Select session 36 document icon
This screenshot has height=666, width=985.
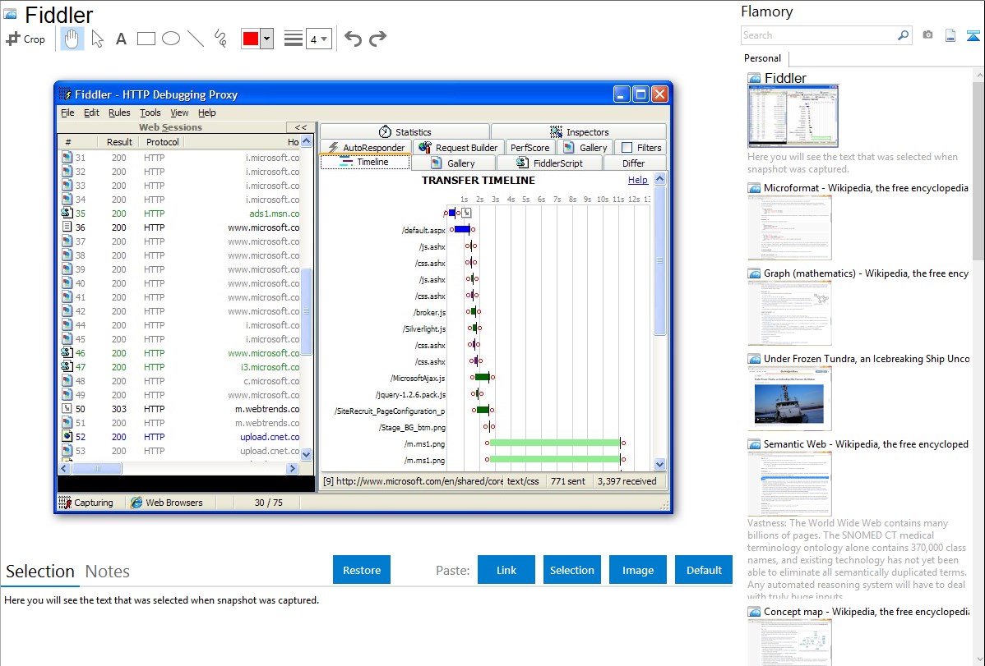pyautogui.click(x=67, y=227)
